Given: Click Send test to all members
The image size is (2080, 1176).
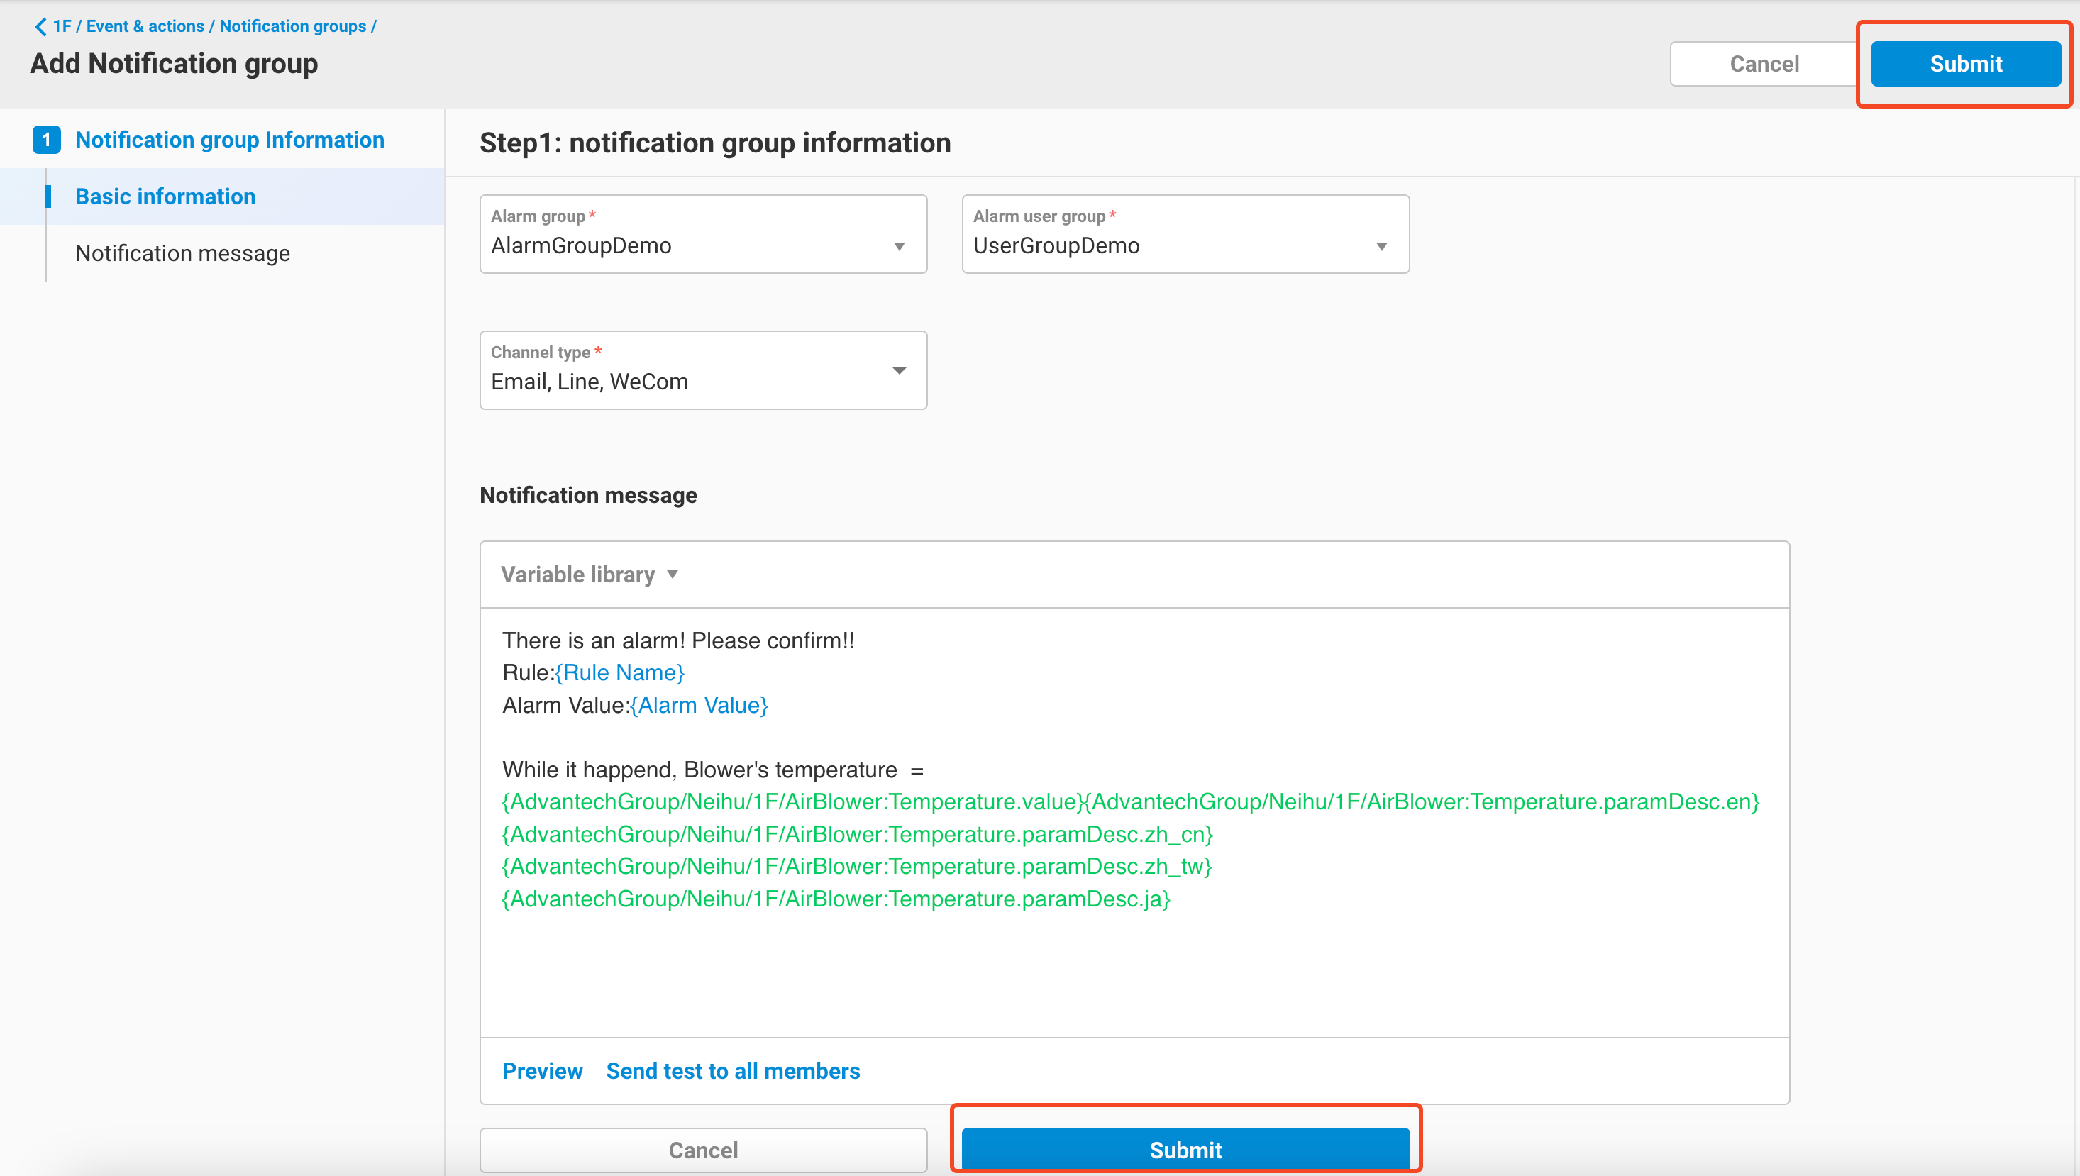Looking at the screenshot, I should click(733, 1070).
